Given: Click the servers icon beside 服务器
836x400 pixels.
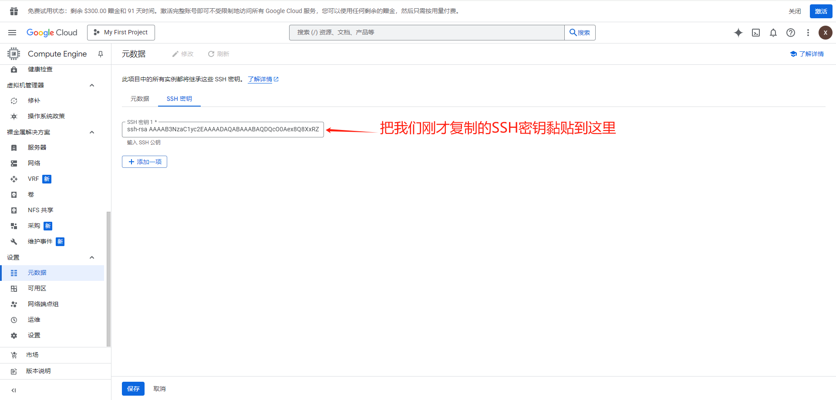Looking at the screenshot, I should click(14, 148).
